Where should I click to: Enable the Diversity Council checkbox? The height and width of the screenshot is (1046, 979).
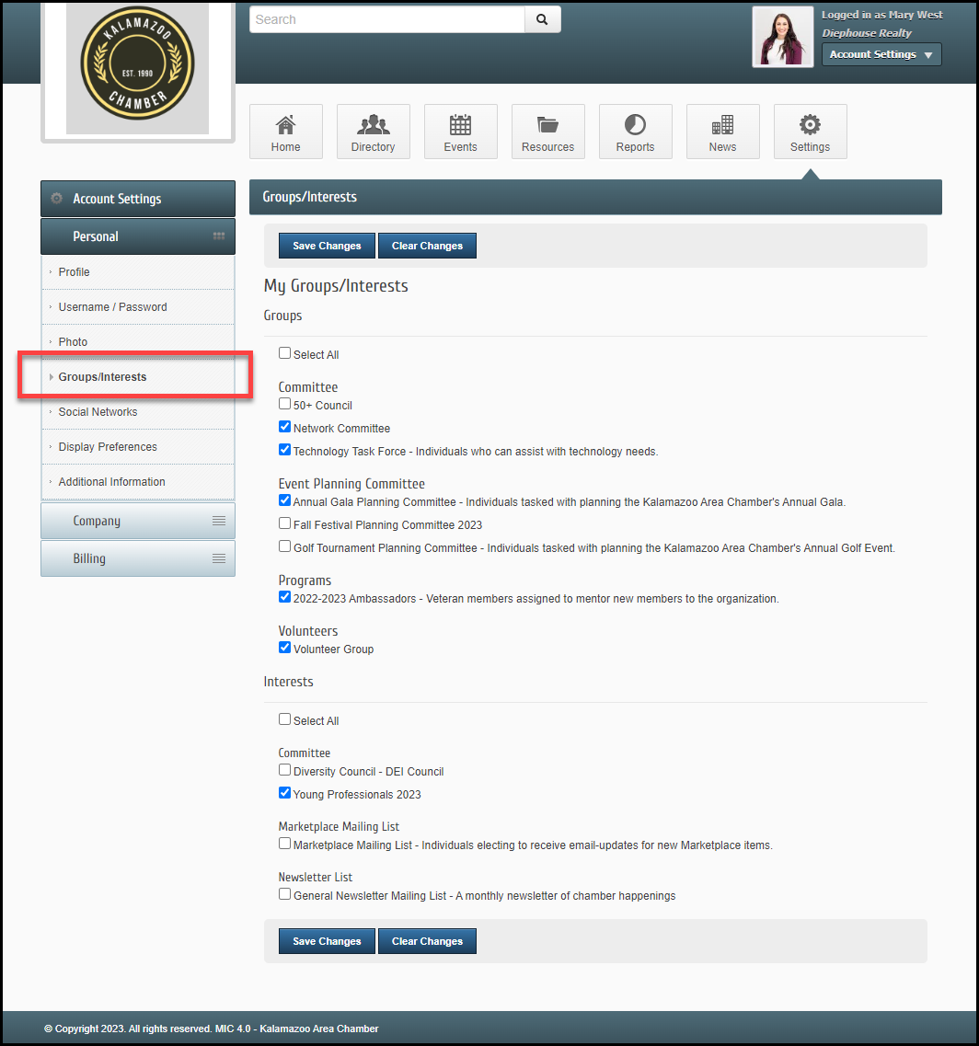coord(285,770)
